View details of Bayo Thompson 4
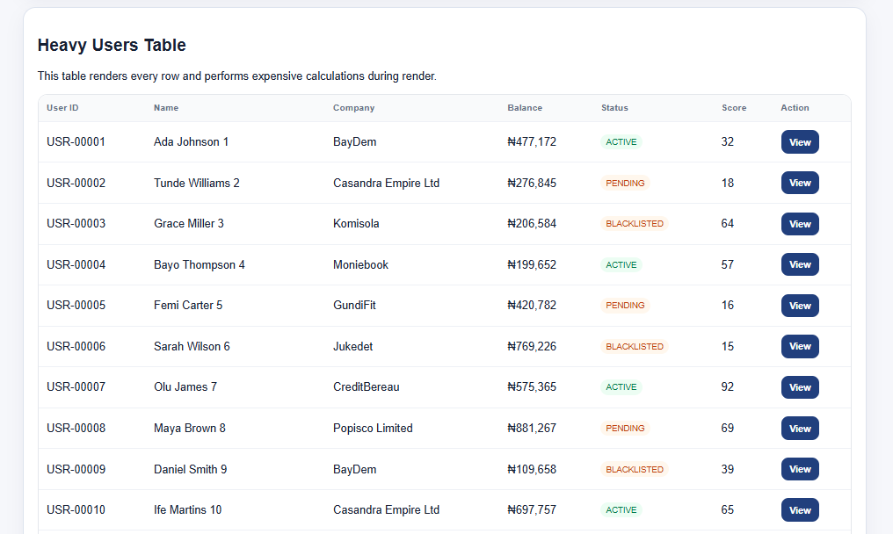The height and width of the screenshot is (534, 893). tap(800, 264)
